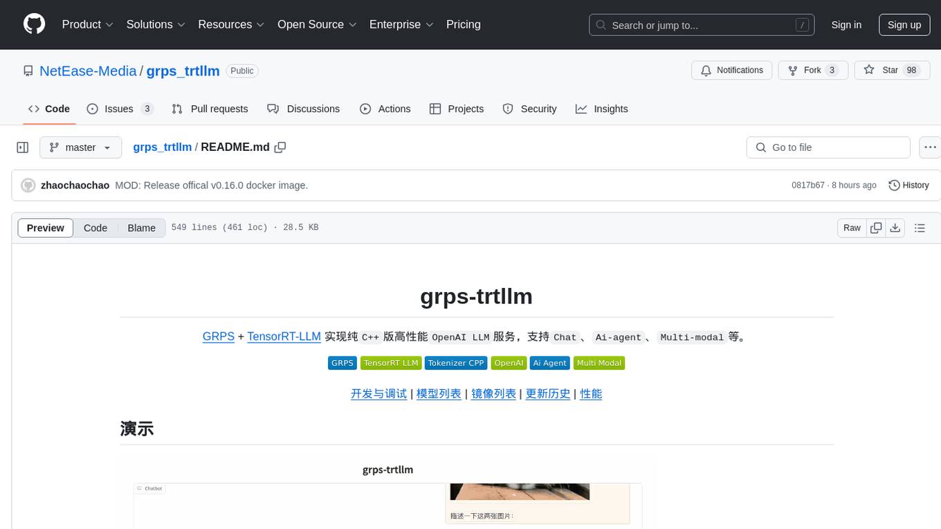Open the TensorRT-LLM link
Viewport: 941px width, 529px height.
coord(284,337)
